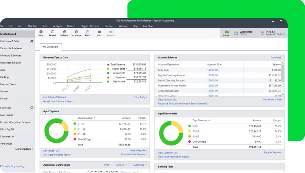Click the Receive Payment link
The image size is (305, 173).
tap(273, 153)
